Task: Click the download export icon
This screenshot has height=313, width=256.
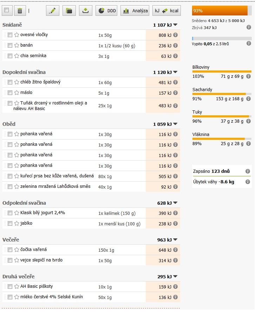Action: pos(85,11)
